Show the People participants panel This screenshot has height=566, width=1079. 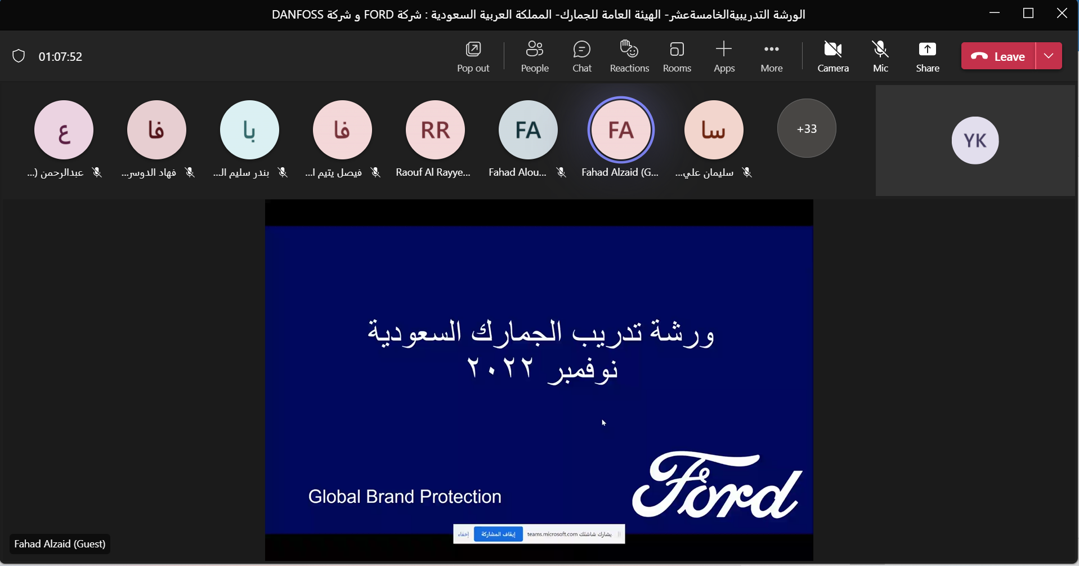[534, 56]
